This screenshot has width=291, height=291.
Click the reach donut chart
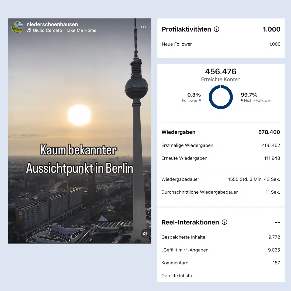(x=221, y=97)
